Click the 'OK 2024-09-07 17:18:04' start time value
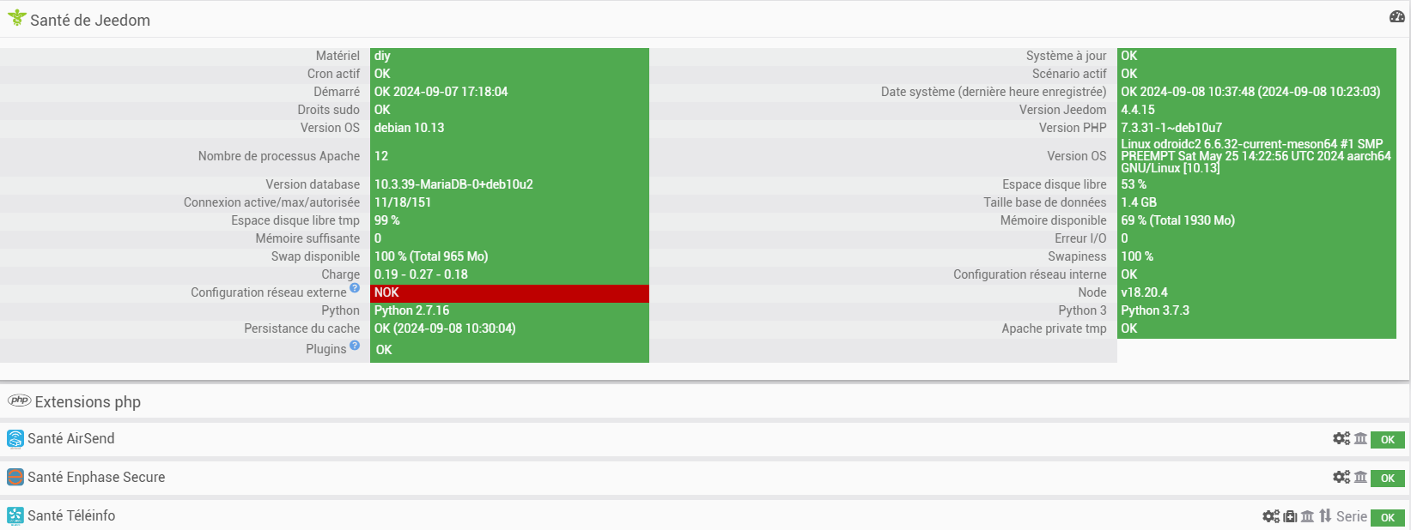 click(x=441, y=92)
